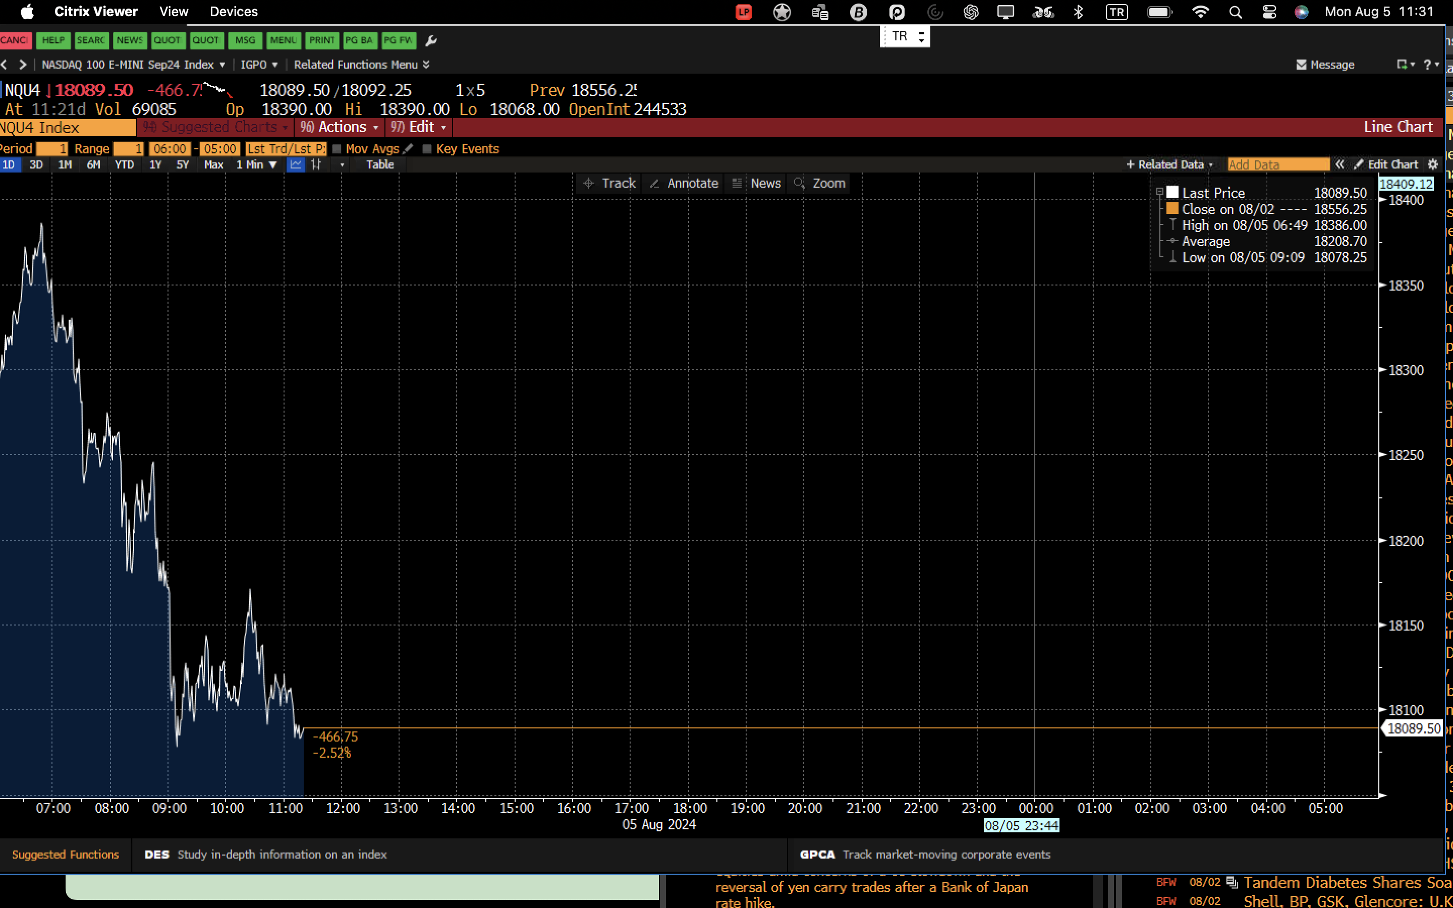Open the export window icon menu
This screenshot has height=908, width=1453.
[x=1405, y=64]
